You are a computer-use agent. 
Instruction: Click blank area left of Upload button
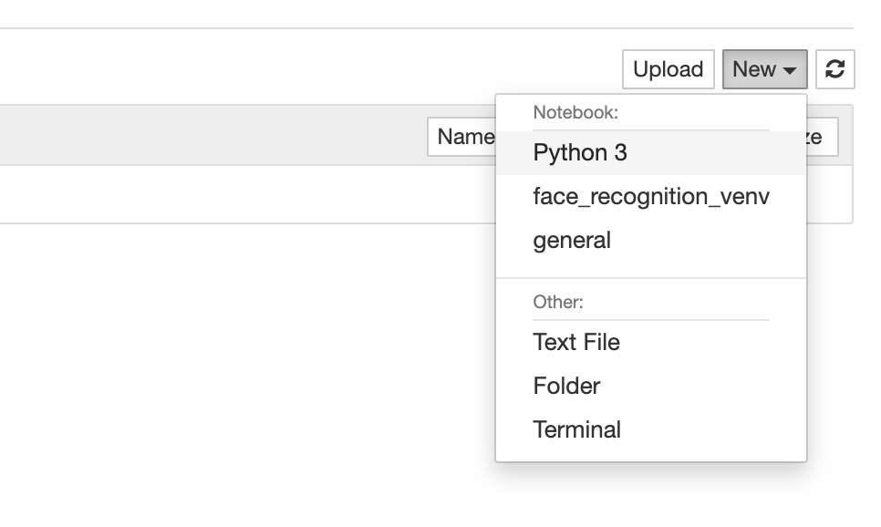[365, 69]
